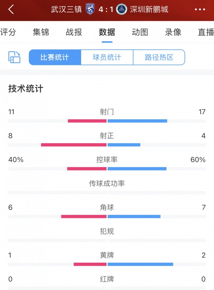Select the 数据 tab
Screen dimensions: 214x290
click(107, 32)
